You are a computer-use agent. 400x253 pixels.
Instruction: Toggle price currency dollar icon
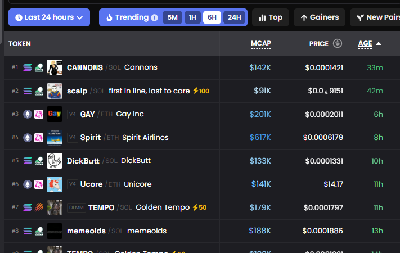[337, 43]
